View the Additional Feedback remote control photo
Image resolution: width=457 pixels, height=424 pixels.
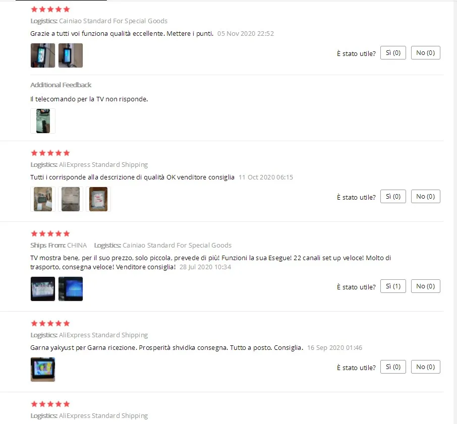[x=43, y=121]
